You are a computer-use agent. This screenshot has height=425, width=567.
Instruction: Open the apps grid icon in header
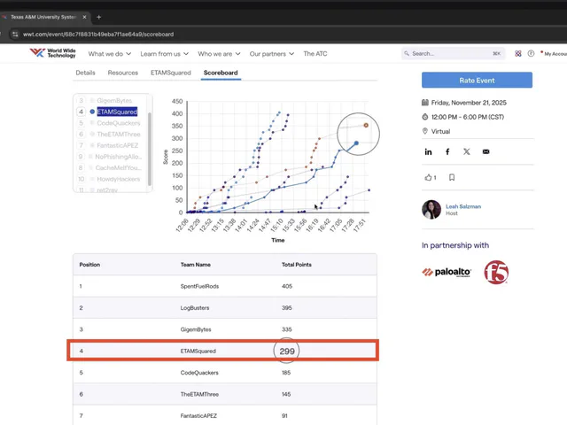(518, 53)
